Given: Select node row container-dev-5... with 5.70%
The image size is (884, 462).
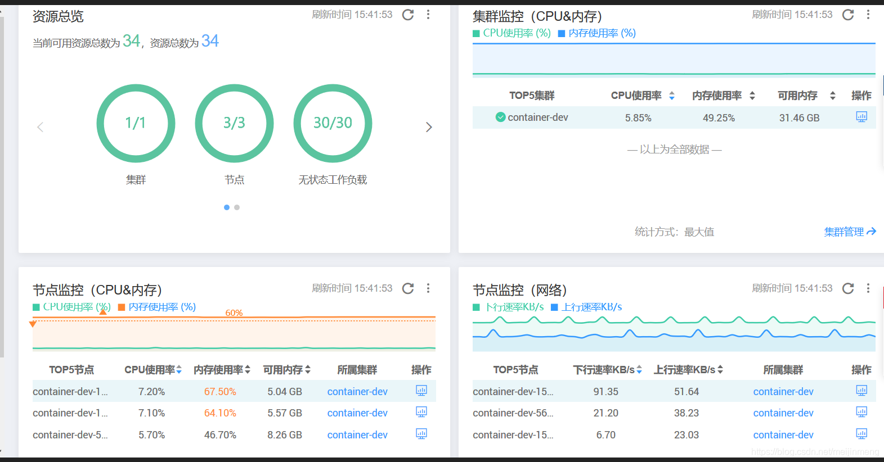Looking at the screenshot, I should point(234,434).
